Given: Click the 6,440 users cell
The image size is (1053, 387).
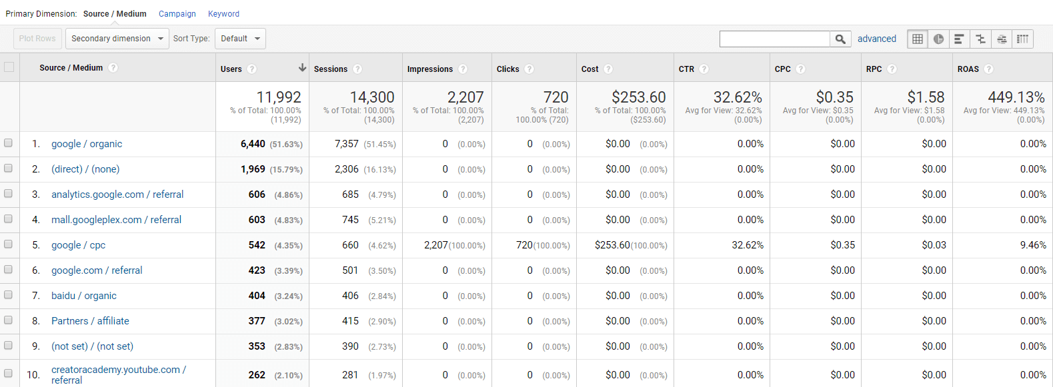Looking at the screenshot, I should (253, 144).
